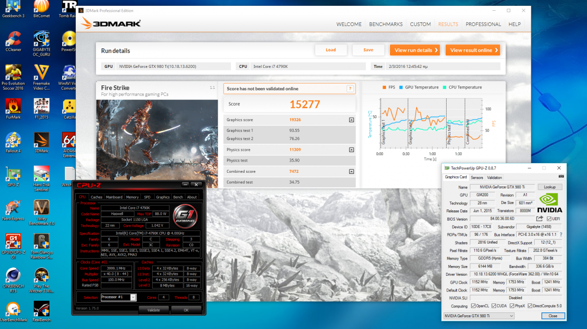Open the Memory tab in CPU-Z
Screen dimensions: 587x329
[132, 197]
